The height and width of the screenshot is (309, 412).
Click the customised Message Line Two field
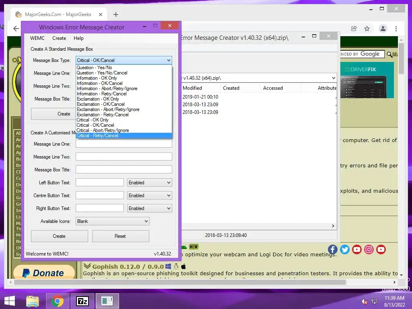click(124, 157)
